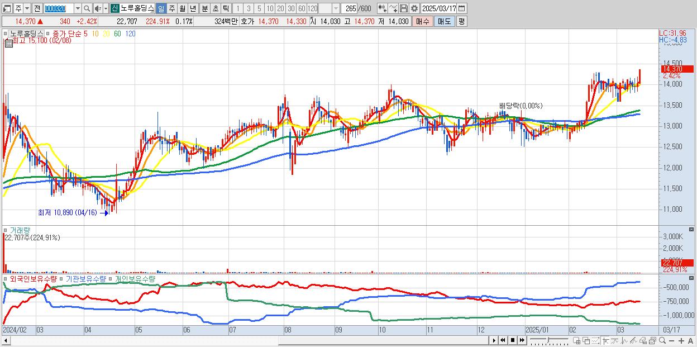Click the dashed chart-range icon
This screenshot has height=347, width=697.
[x=595, y=341]
